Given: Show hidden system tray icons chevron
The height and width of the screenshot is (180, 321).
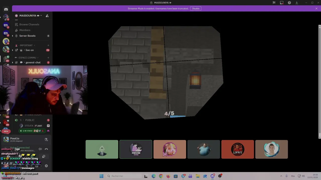Looking at the screenshot, I should point(281,176).
